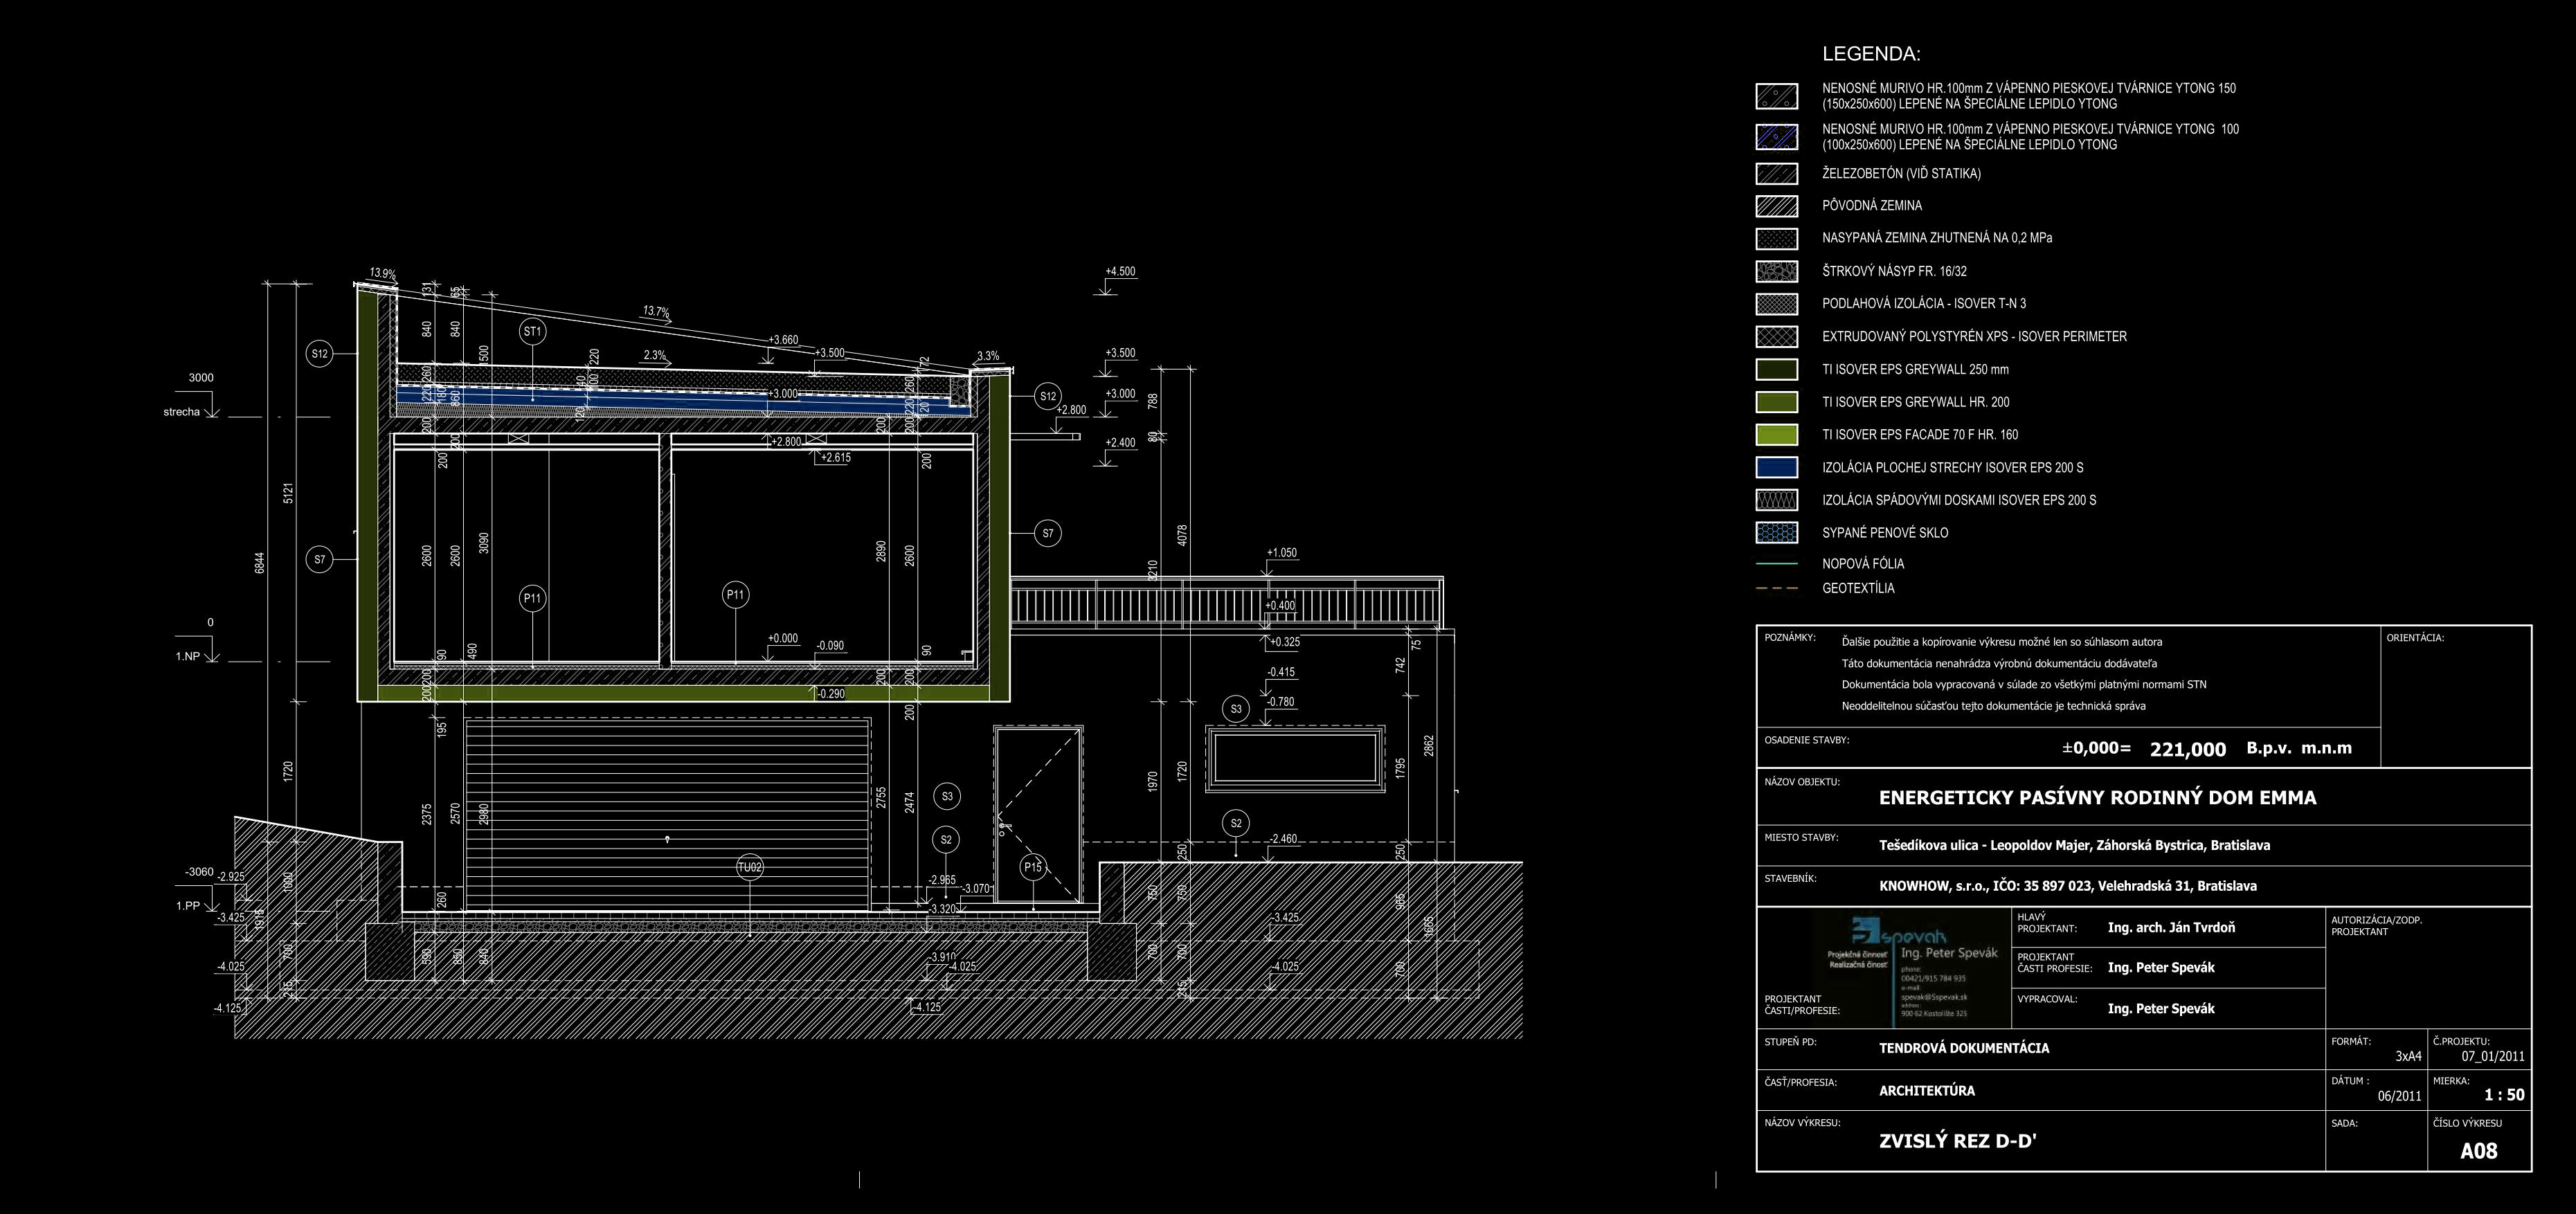Select the extrudovaný polystyrén XPS legend symbol

(1776, 337)
